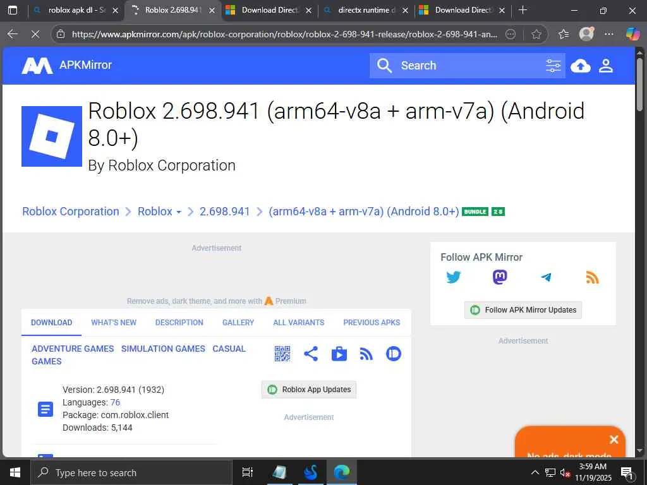Viewport: 647px width, 485px height.
Task: Stop page loading with X button
Action: click(35, 34)
